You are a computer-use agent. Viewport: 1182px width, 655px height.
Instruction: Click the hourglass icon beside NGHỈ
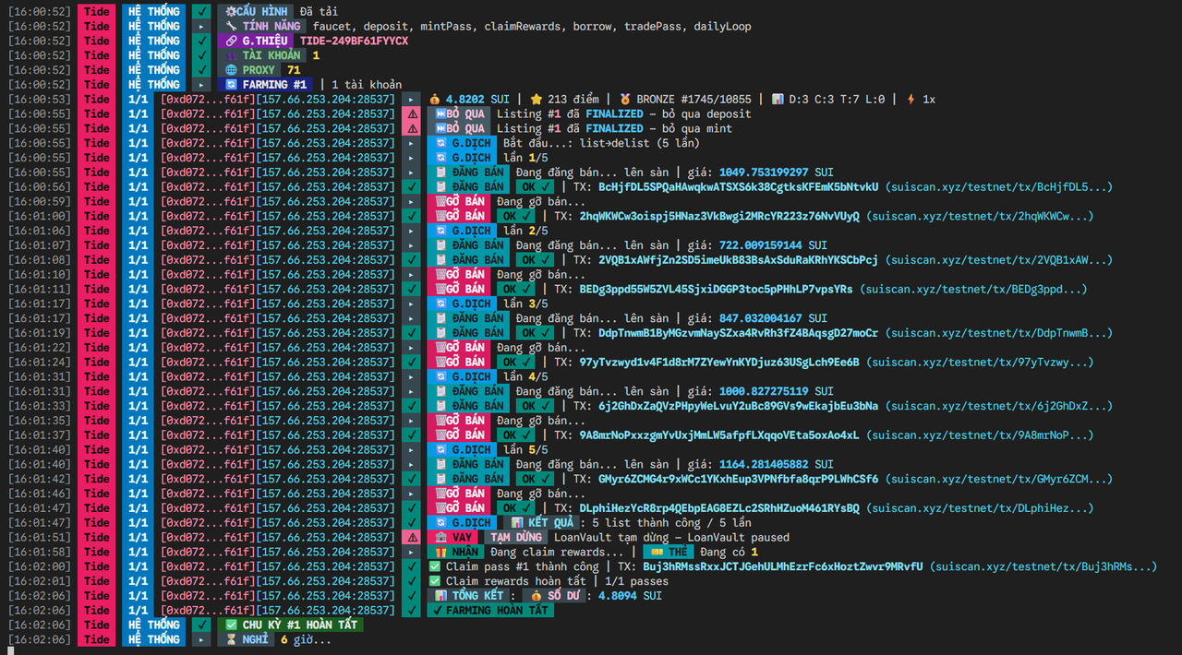point(231,639)
